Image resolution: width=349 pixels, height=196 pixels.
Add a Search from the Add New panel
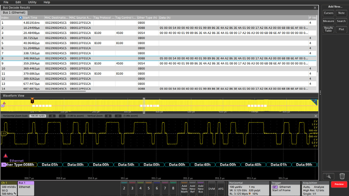coord(341,21)
